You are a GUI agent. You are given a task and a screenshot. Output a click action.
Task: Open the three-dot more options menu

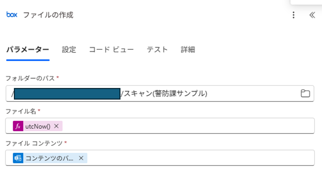pyautogui.click(x=294, y=15)
